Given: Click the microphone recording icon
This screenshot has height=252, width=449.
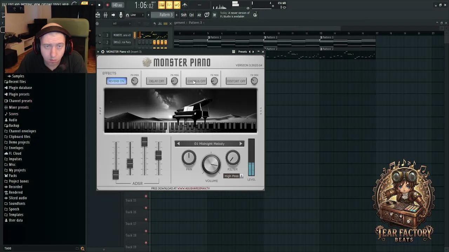Looking at the screenshot, I should pos(121,15).
